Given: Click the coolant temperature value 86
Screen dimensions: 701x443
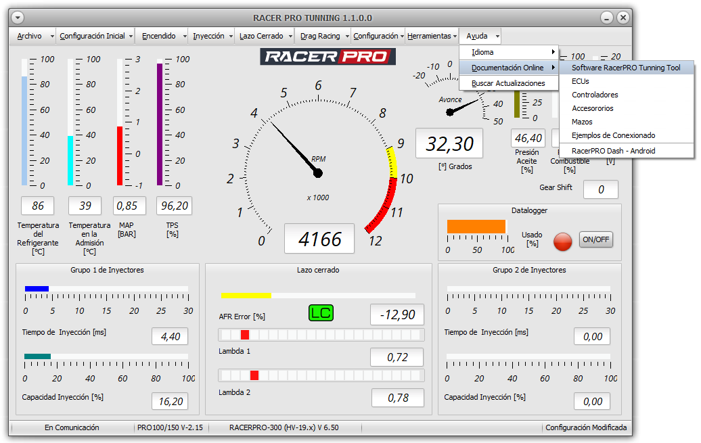Looking at the screenshot, I should [x=38, y=206].
